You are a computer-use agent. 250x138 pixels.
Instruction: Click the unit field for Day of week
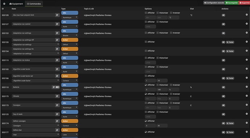(150, 117)
